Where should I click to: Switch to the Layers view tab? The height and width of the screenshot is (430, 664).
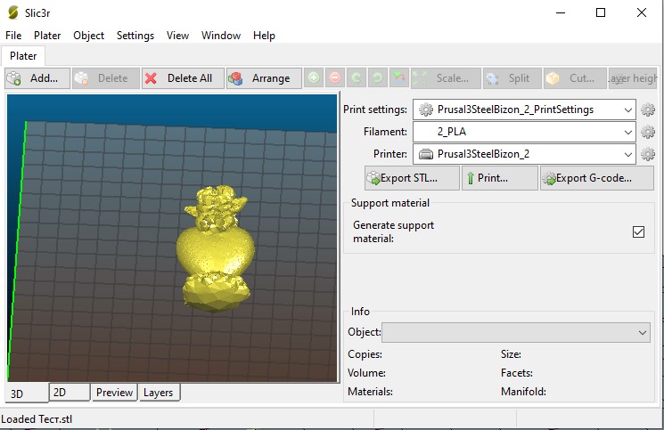coord(159,393)
